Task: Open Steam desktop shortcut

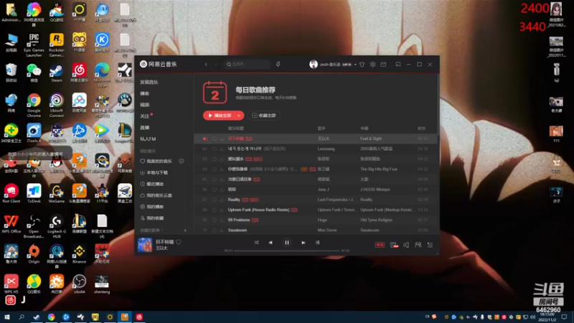Action: pyautogui.click(x=57, y=72)
